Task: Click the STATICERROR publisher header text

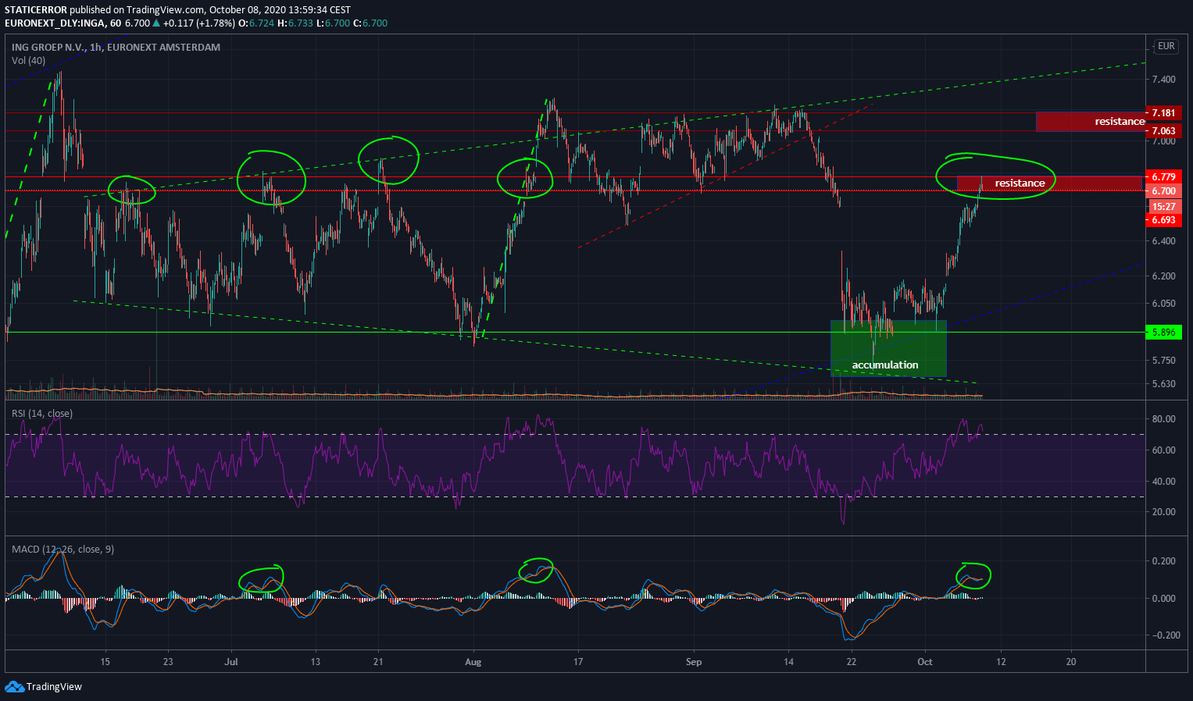Action: click(35, 10)
